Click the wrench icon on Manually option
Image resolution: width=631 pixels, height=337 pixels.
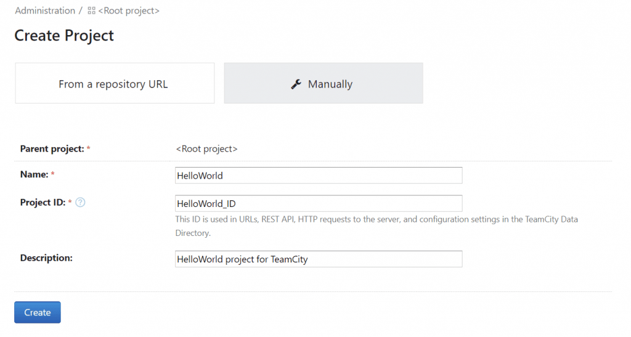(x=296, y=84)
